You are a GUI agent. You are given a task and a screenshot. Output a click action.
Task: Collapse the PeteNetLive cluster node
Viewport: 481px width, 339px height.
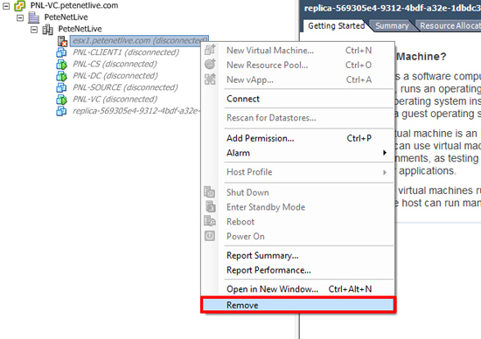pos(34,30)
